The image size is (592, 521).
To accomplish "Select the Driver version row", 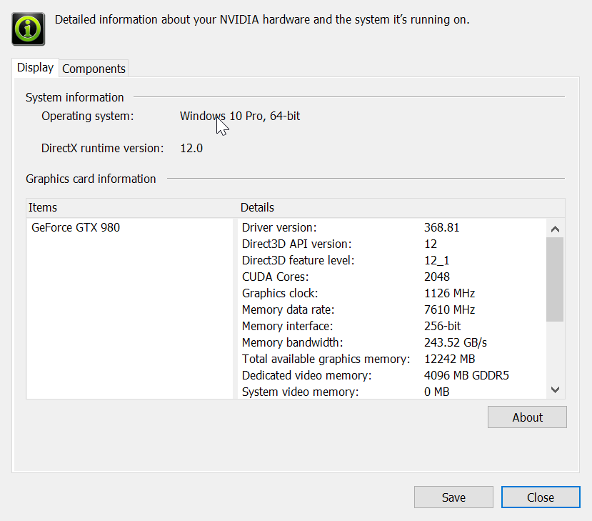I will click(393, 227).
